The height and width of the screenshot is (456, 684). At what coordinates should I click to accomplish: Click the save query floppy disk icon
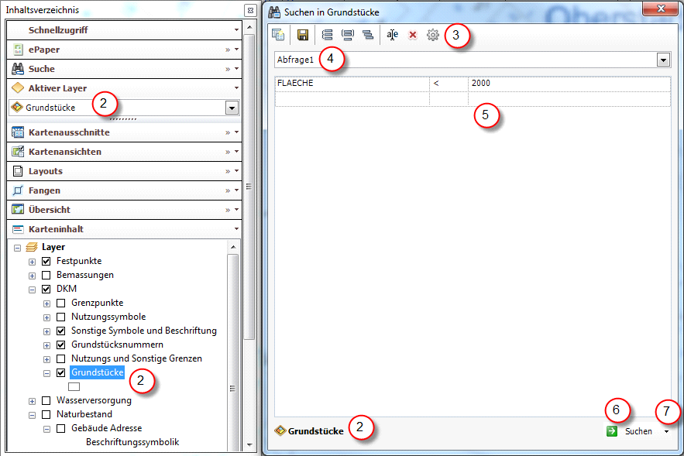point(303,35)
